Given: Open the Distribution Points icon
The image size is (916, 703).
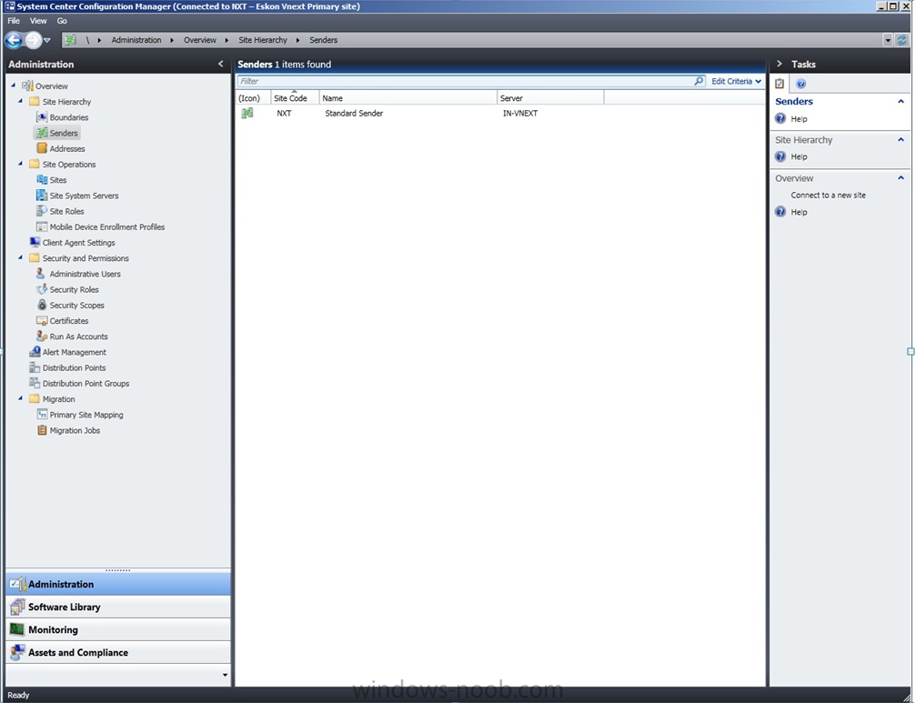Looking at the screenshot, I should click(35, 367).
